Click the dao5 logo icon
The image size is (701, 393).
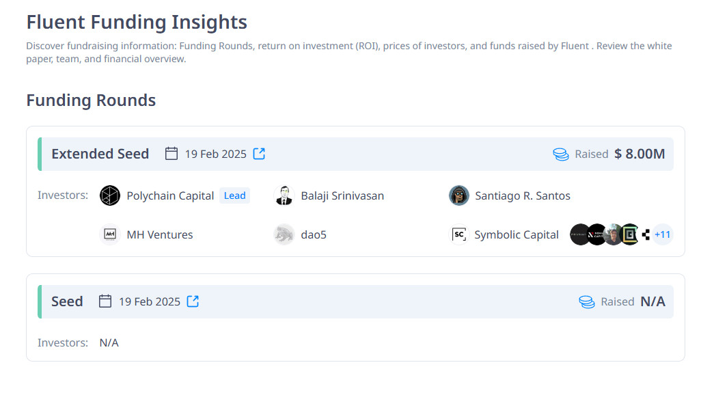click(x=284, y=234)
